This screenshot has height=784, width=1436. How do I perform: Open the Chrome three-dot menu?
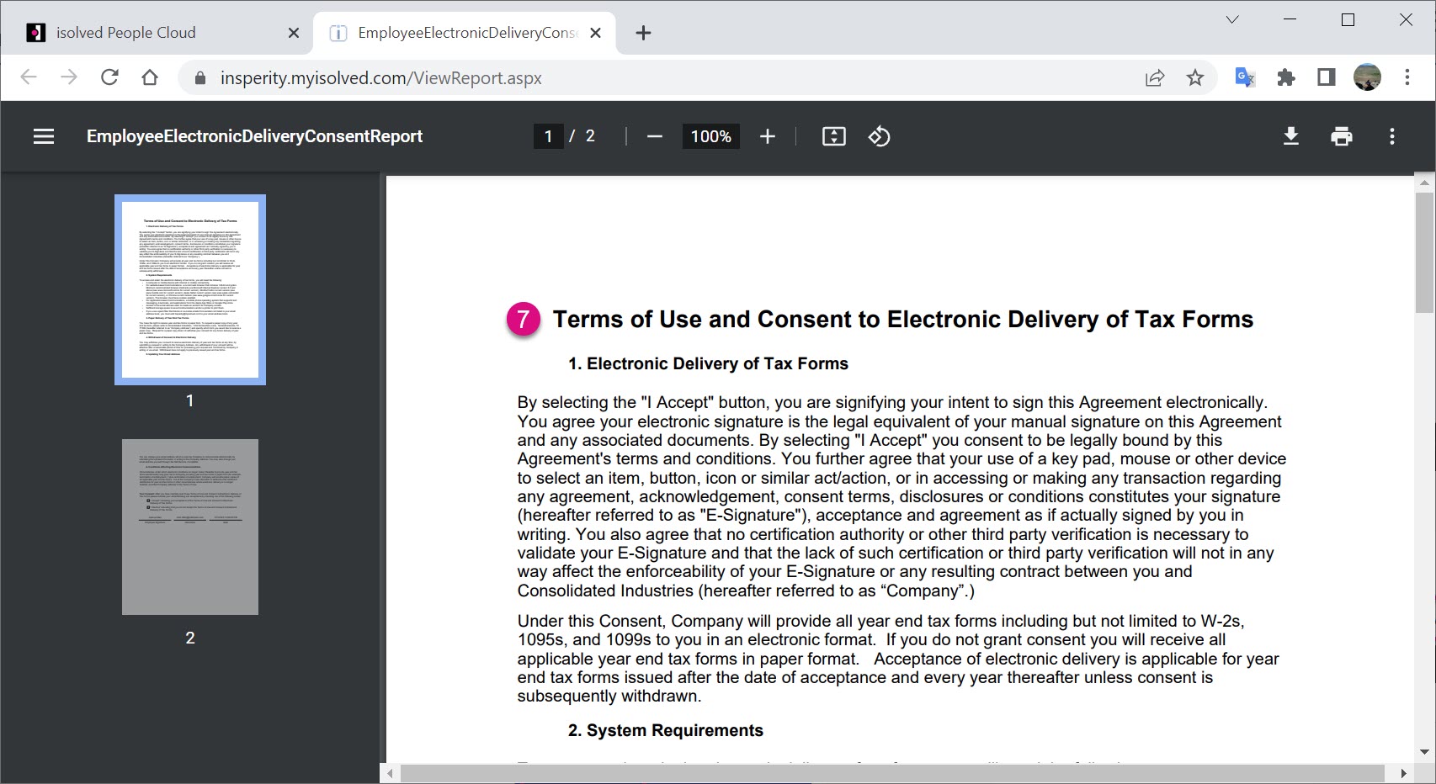(1407, 78)
